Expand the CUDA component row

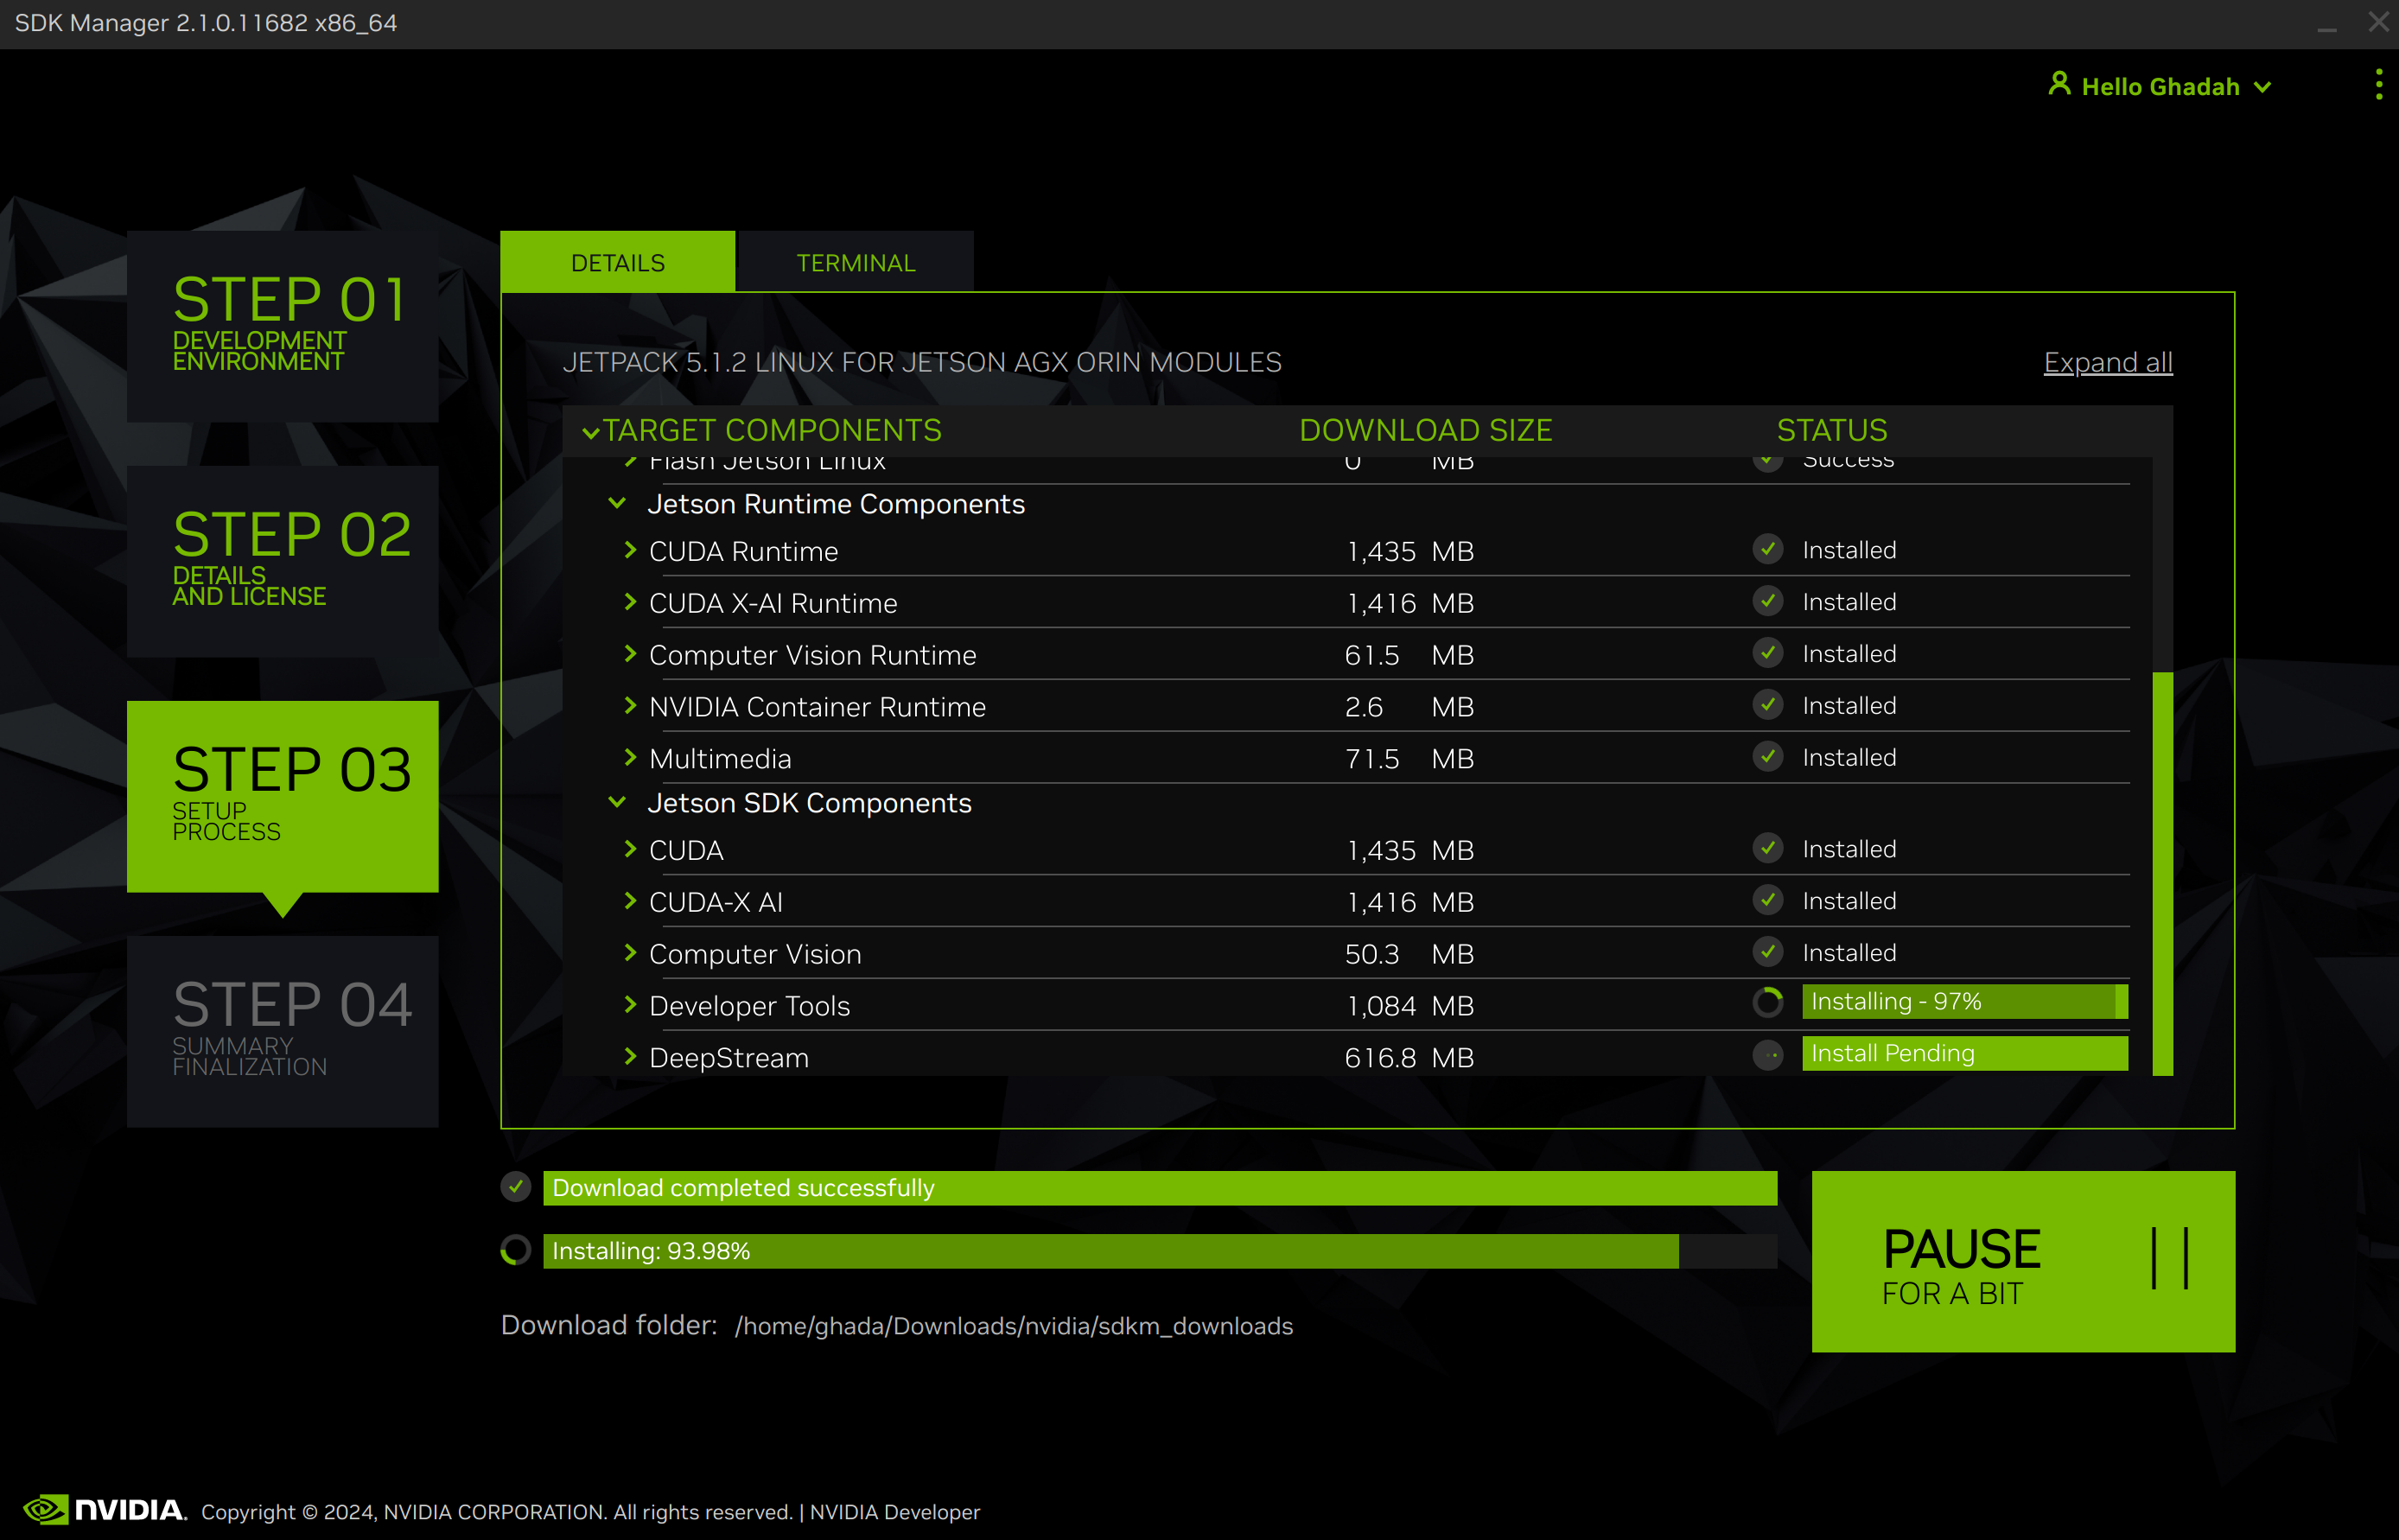[x=630, y=849]
